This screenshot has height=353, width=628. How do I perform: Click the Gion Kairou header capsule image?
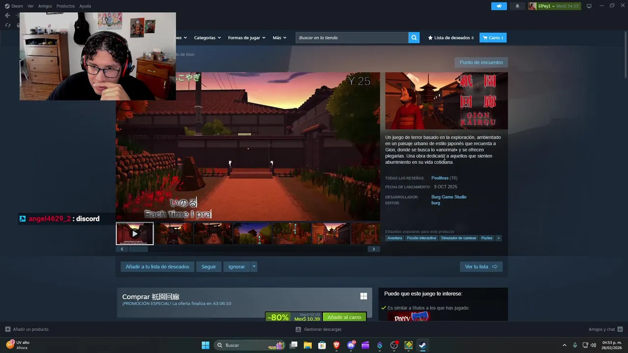point(446,101)
